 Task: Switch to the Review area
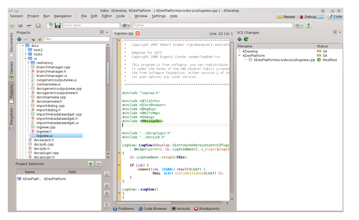pyautogui.click(x=286, y=17)
